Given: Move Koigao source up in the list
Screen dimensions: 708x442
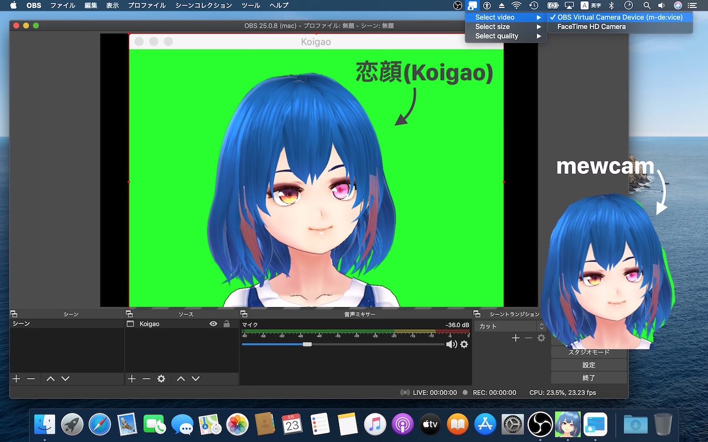Looking at the screenshot, I should 181,379.
